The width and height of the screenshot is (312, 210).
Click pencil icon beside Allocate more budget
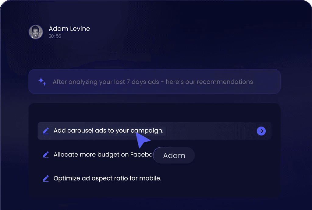point(46,155)
